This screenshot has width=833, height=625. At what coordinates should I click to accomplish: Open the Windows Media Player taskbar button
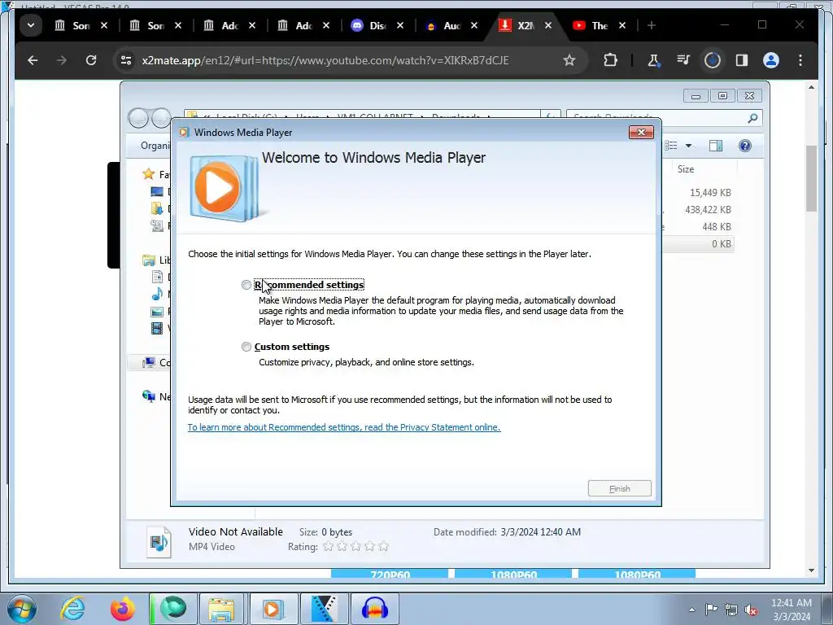[x=273, y=609]
